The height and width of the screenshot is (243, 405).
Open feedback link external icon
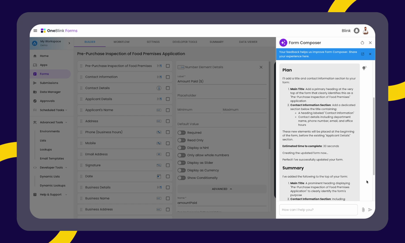(362, 54)
